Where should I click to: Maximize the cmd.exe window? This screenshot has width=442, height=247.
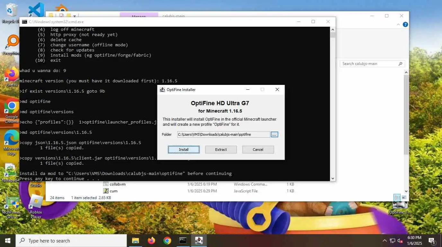coord(313,22)
